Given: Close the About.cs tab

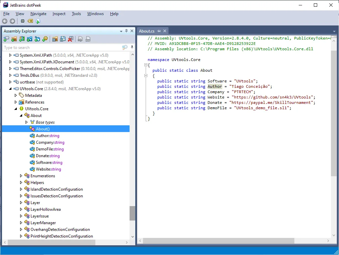Looking at the screenshot, I should 165,31.
